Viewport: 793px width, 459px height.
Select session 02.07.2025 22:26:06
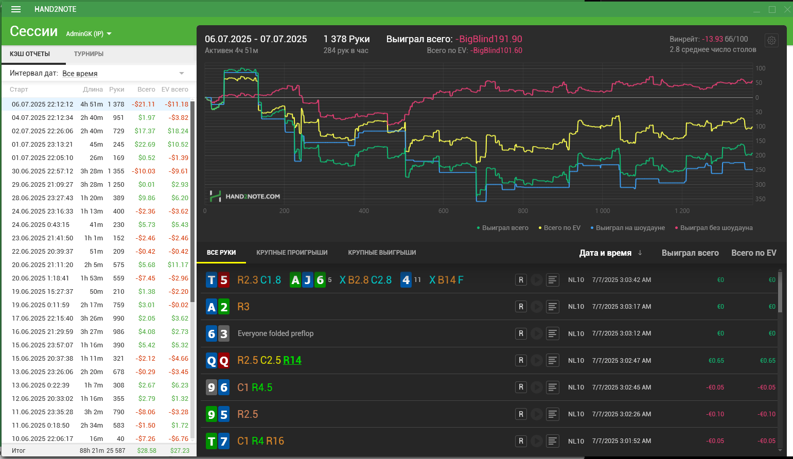tap(96, 131)
